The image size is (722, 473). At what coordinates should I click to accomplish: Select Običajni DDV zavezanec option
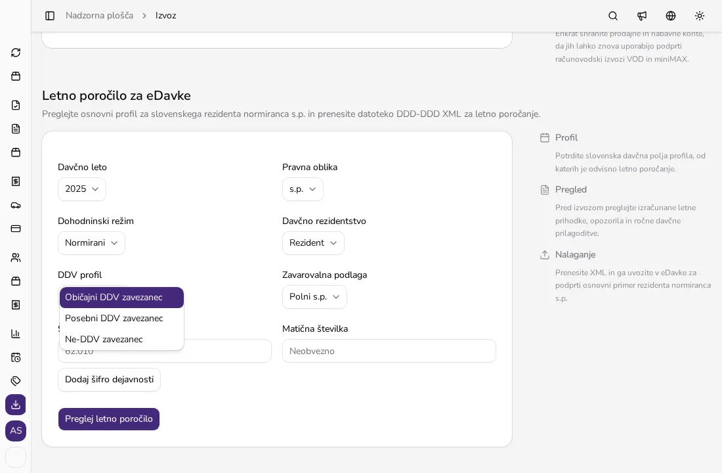[x=121, y=298]
